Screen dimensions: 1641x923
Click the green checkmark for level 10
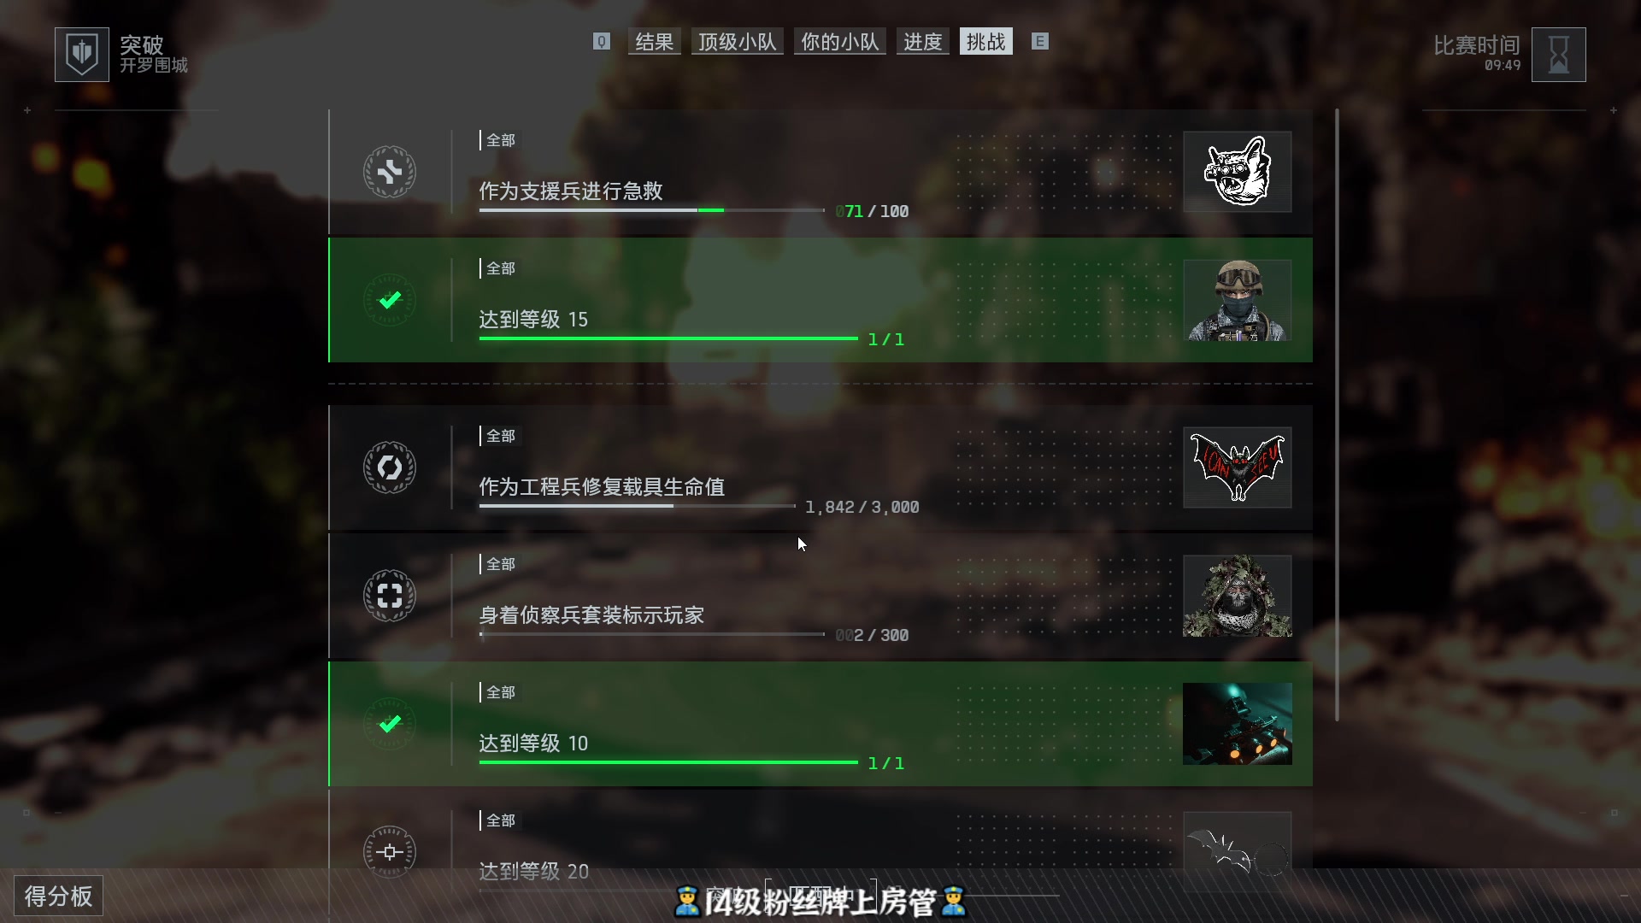click(x=390, y=724)
